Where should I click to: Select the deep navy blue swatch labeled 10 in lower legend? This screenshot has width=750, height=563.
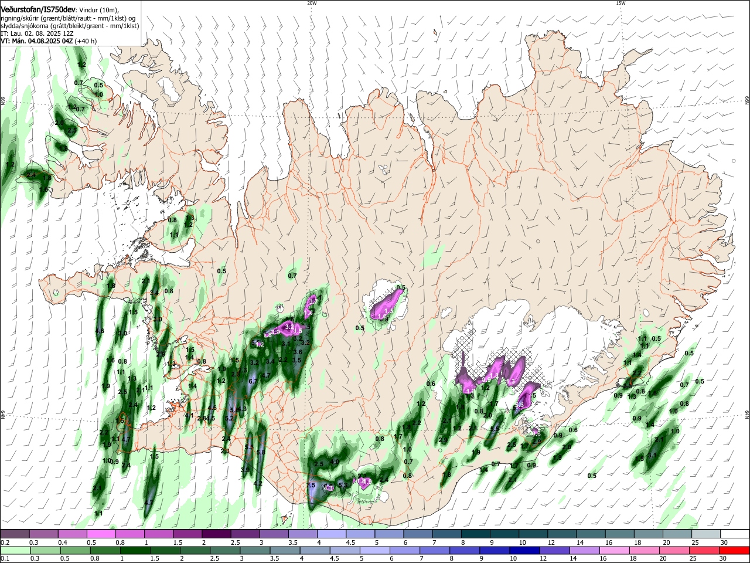523,551
